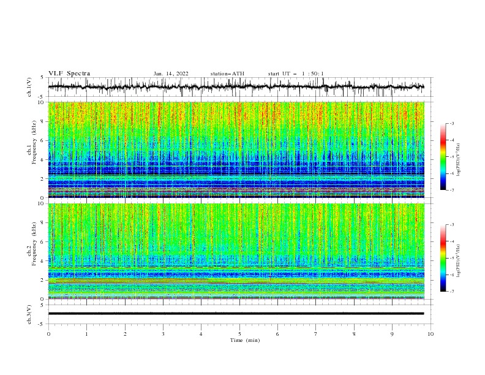Click the 'ch.3(V)' axis label
Viewport: 485px width, 375px height.
tap(29, 314)
